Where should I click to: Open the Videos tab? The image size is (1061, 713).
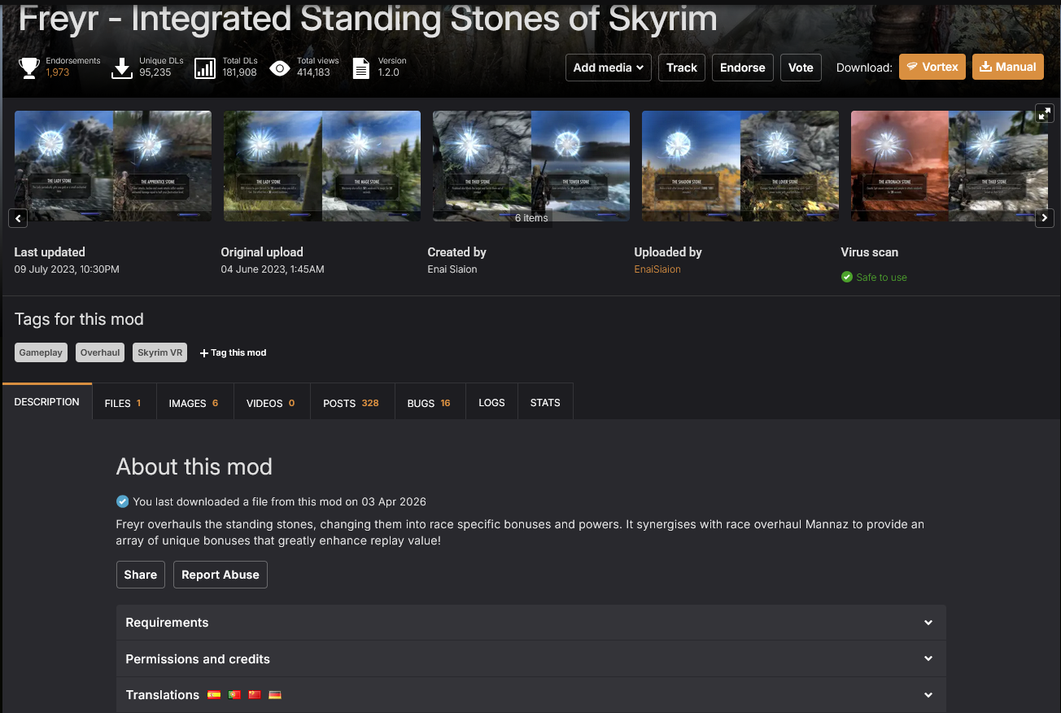pyautogui.click(x=271, y=403)
